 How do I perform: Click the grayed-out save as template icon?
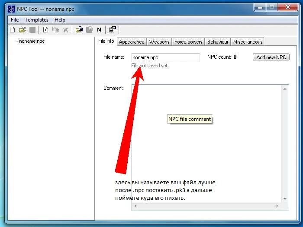point(89,29)
